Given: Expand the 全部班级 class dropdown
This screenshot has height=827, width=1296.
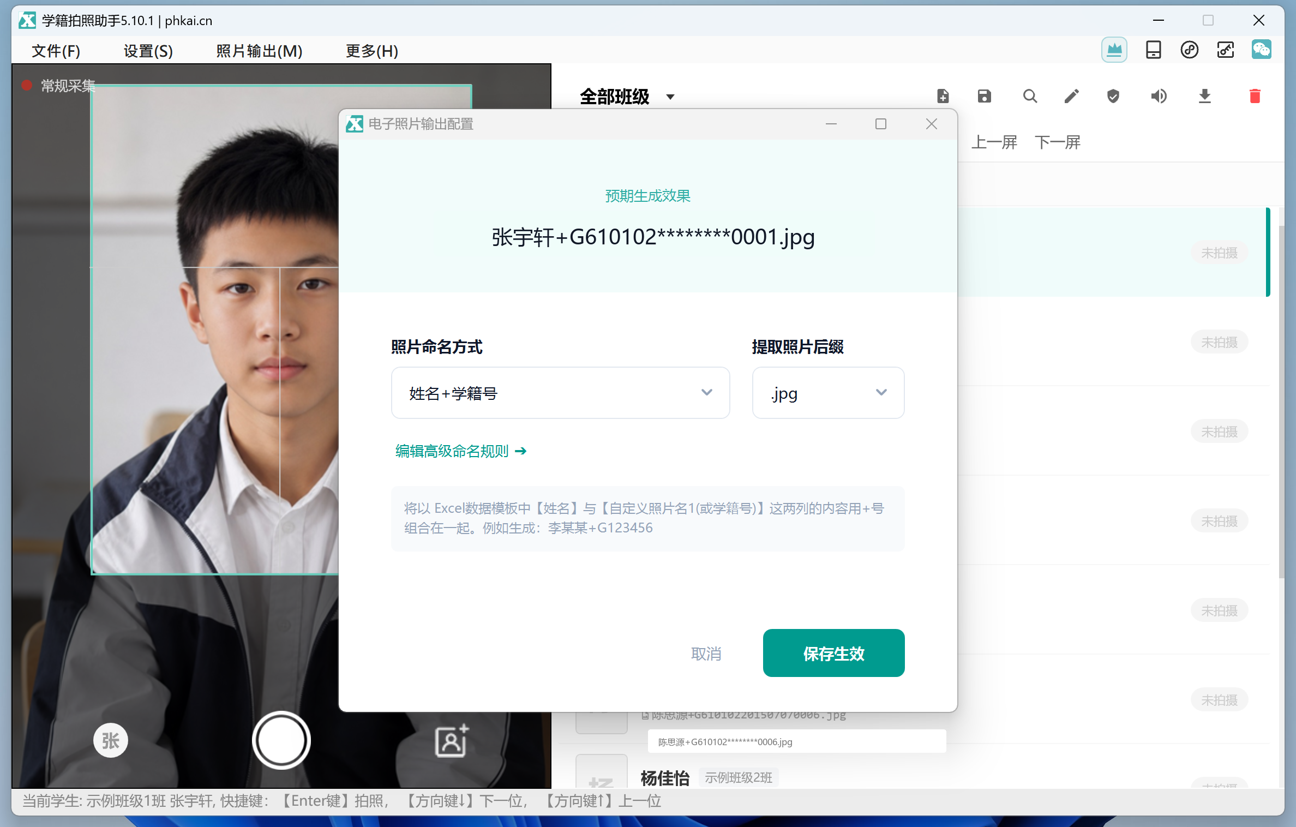Looking at the screenshot, I should pos(627,97).
